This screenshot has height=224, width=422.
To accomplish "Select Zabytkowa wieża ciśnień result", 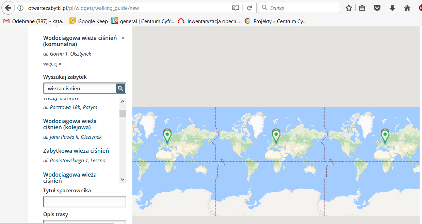I will pos(76,151).
